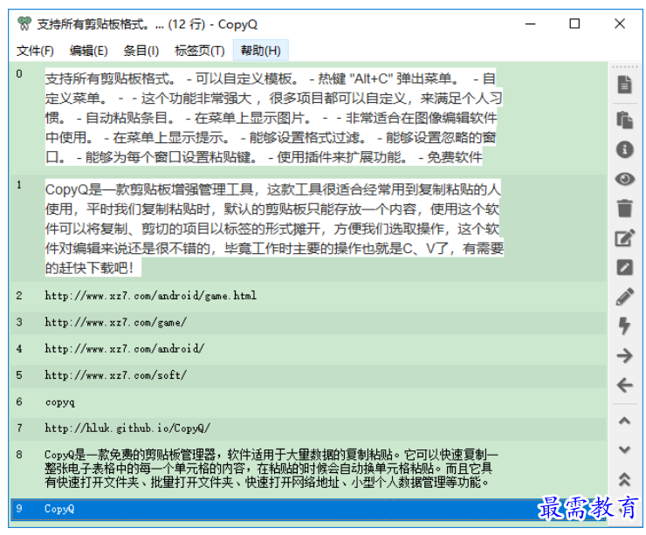This screenshot has width=646, height=535.
Task: Click the lightning bolt action icon
Action: click(624, 326)
